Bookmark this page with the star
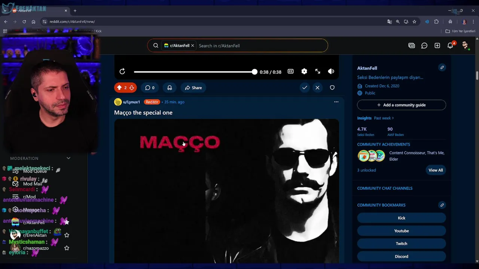 click(x=414, y=22)
